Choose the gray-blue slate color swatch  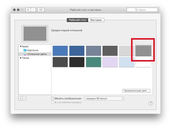(93, 51)
